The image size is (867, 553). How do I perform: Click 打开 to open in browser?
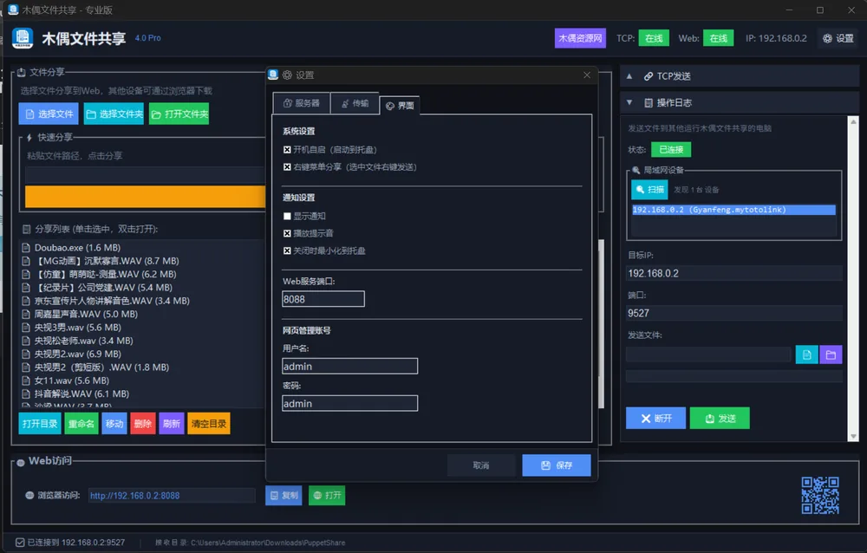tap(327, 495)
